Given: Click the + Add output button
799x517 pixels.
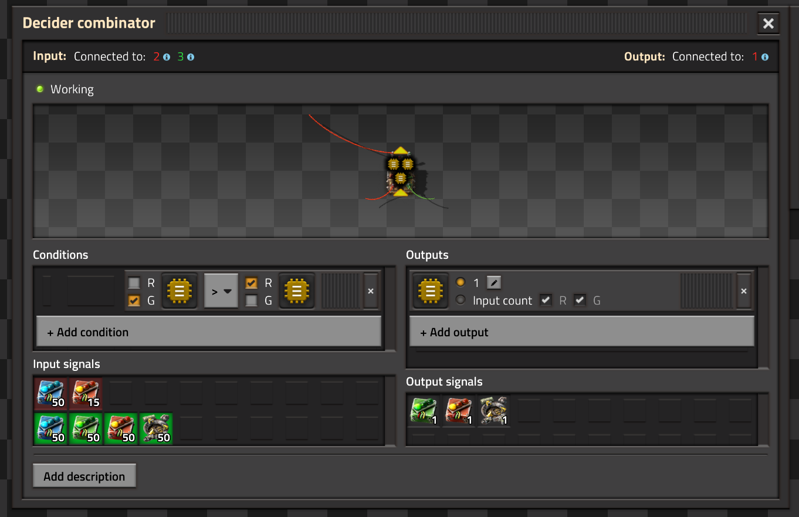Looking at the screenshot, I should [581, 332].
